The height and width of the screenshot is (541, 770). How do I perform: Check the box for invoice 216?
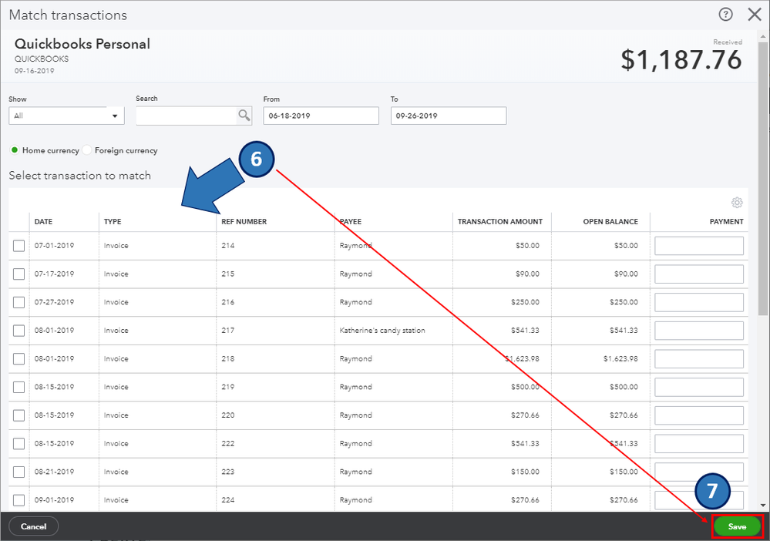[18, 302]
